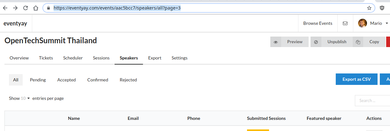
Task: Select the Speakers tab
Action: click(129, 58)
